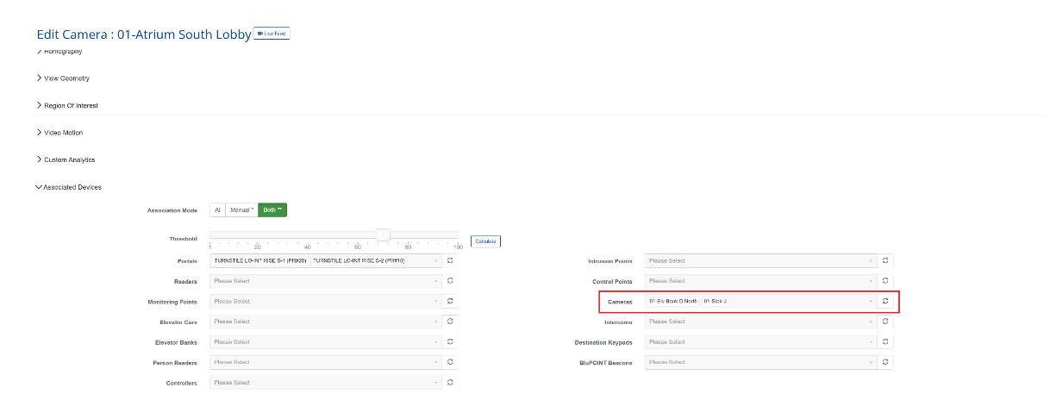1050x400 pixels.
Task: Select AI association mode
Action: [x=218, y=209]
